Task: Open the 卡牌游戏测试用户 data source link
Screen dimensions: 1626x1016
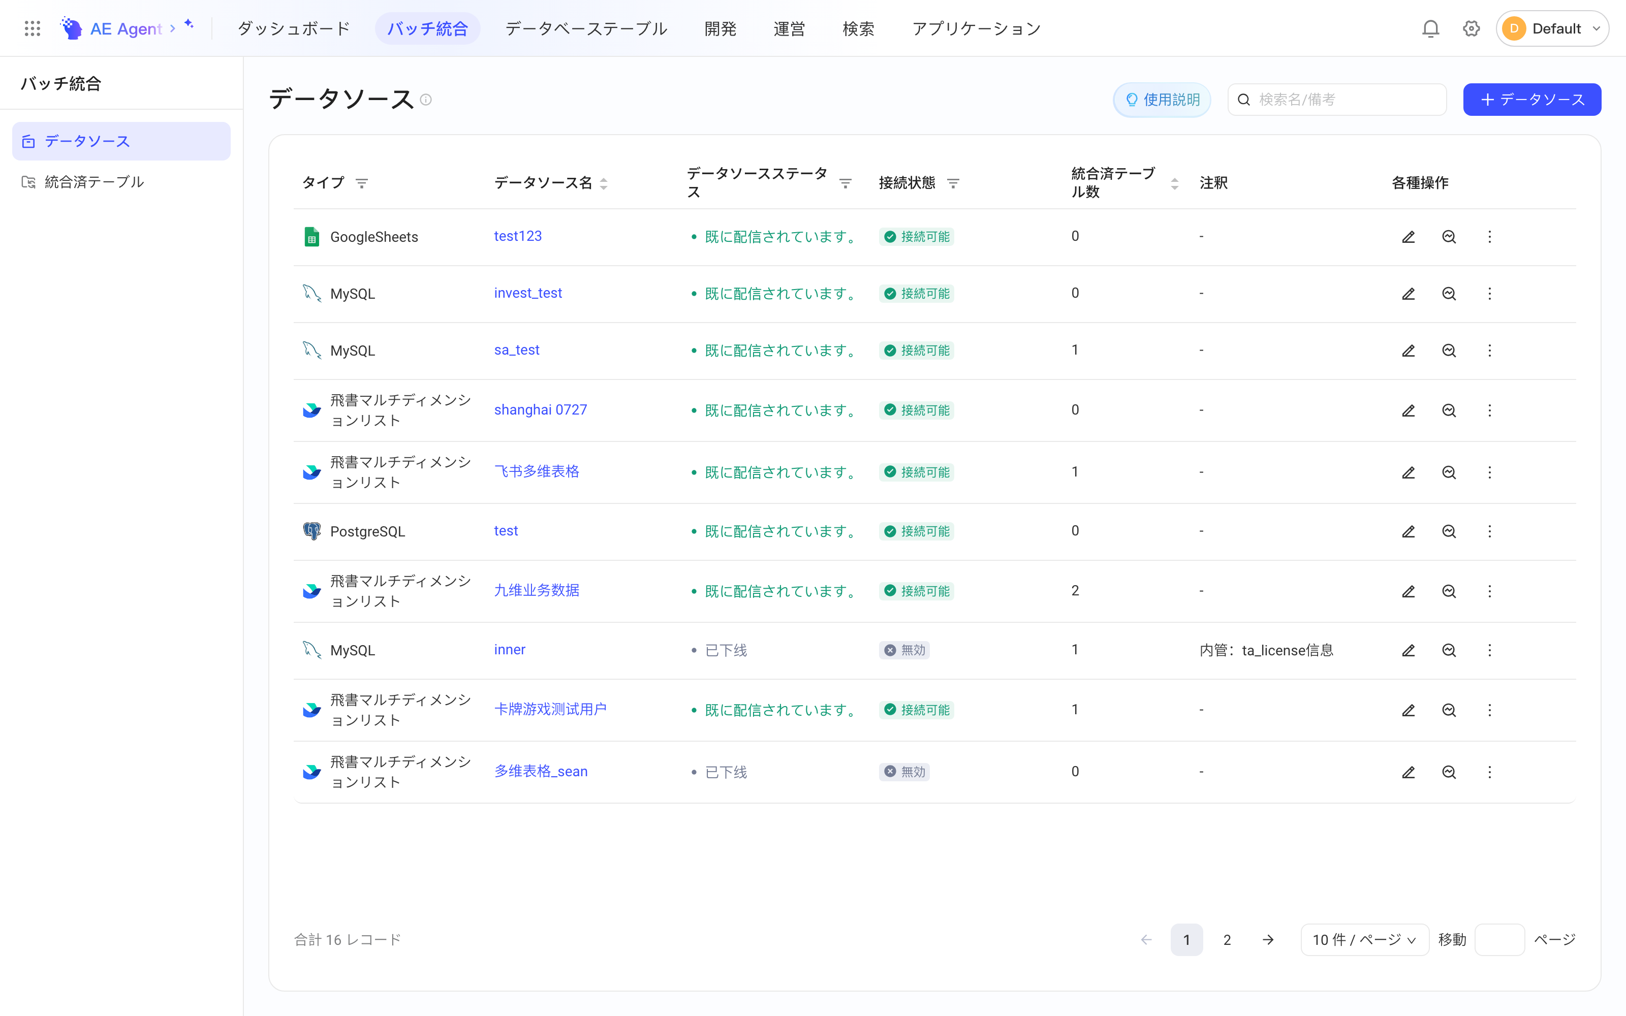Action: coord(550,710)
